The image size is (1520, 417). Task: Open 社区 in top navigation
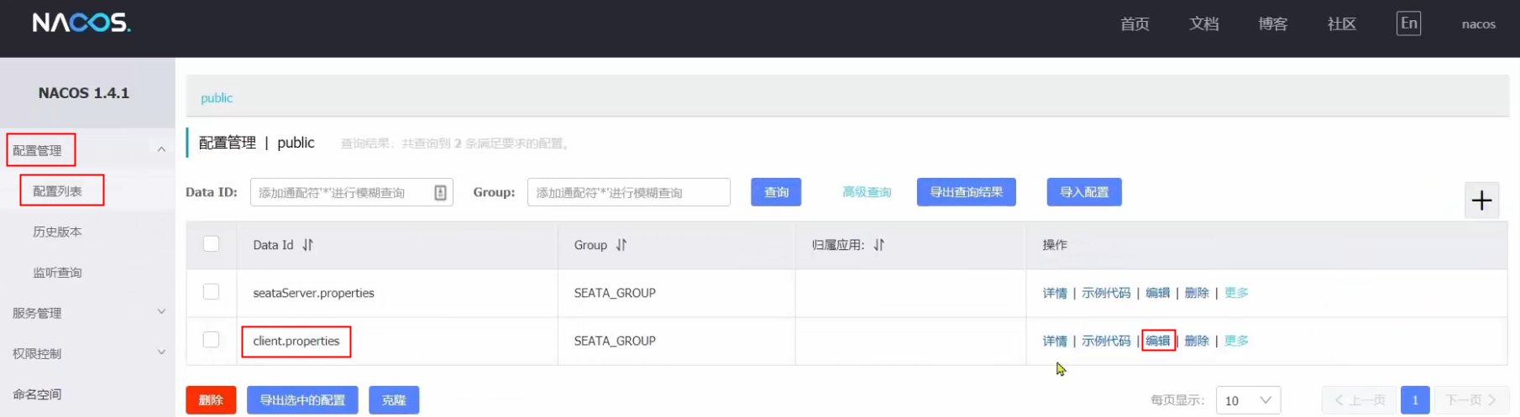click(1342, 24)
